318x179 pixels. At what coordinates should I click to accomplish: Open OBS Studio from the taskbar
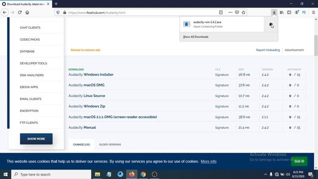pyautogui.click(x=155, y=175)
